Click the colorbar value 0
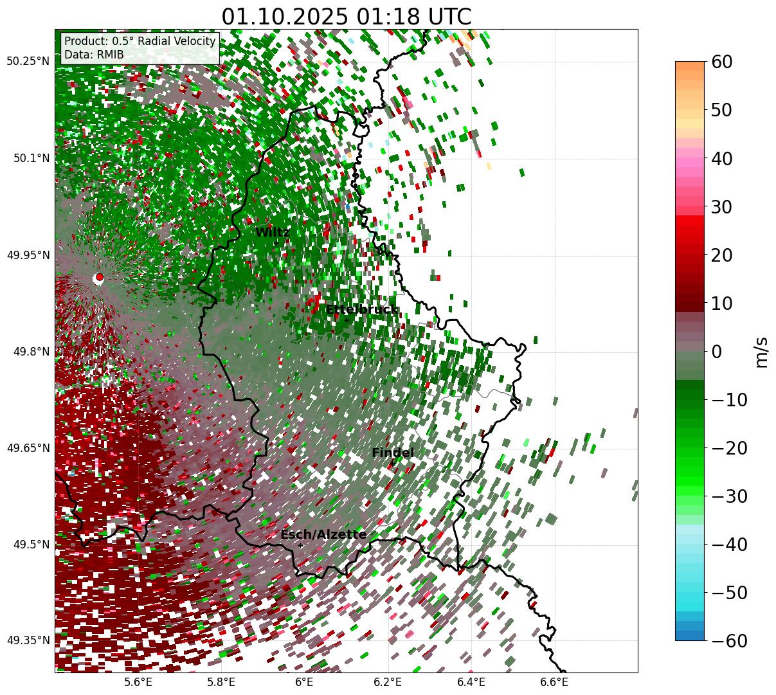776x695 pixels. point(716,352)
